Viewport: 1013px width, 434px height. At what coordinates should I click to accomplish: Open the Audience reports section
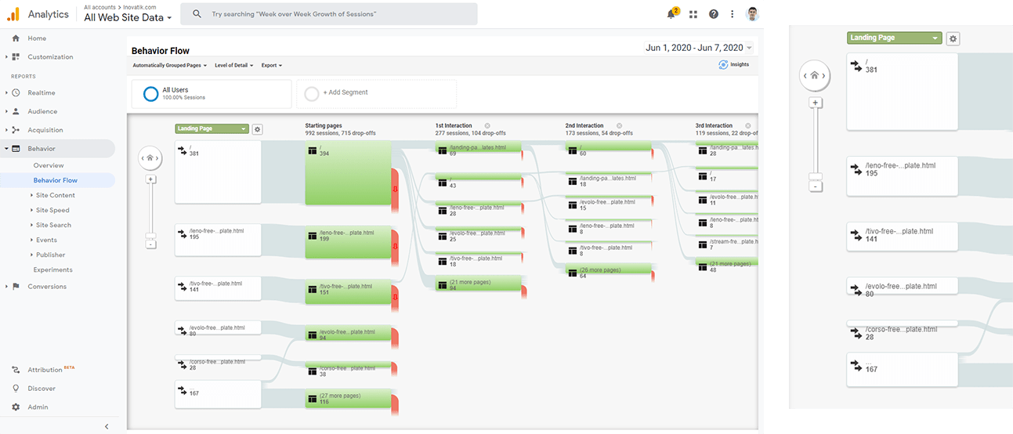(42, 111)
